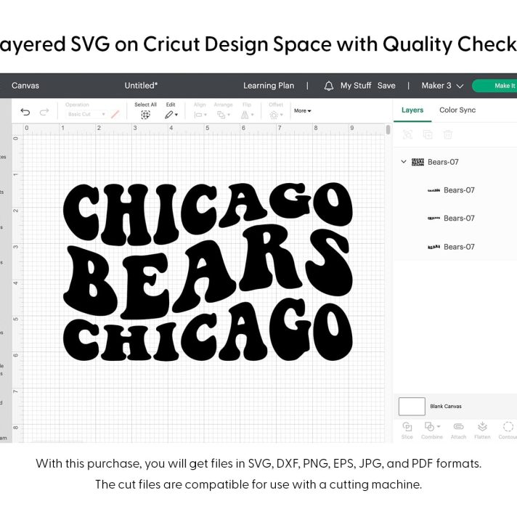Open the Flip dropdown arrow
This screenshot has height=517, width=517.
tap(253, 115)
